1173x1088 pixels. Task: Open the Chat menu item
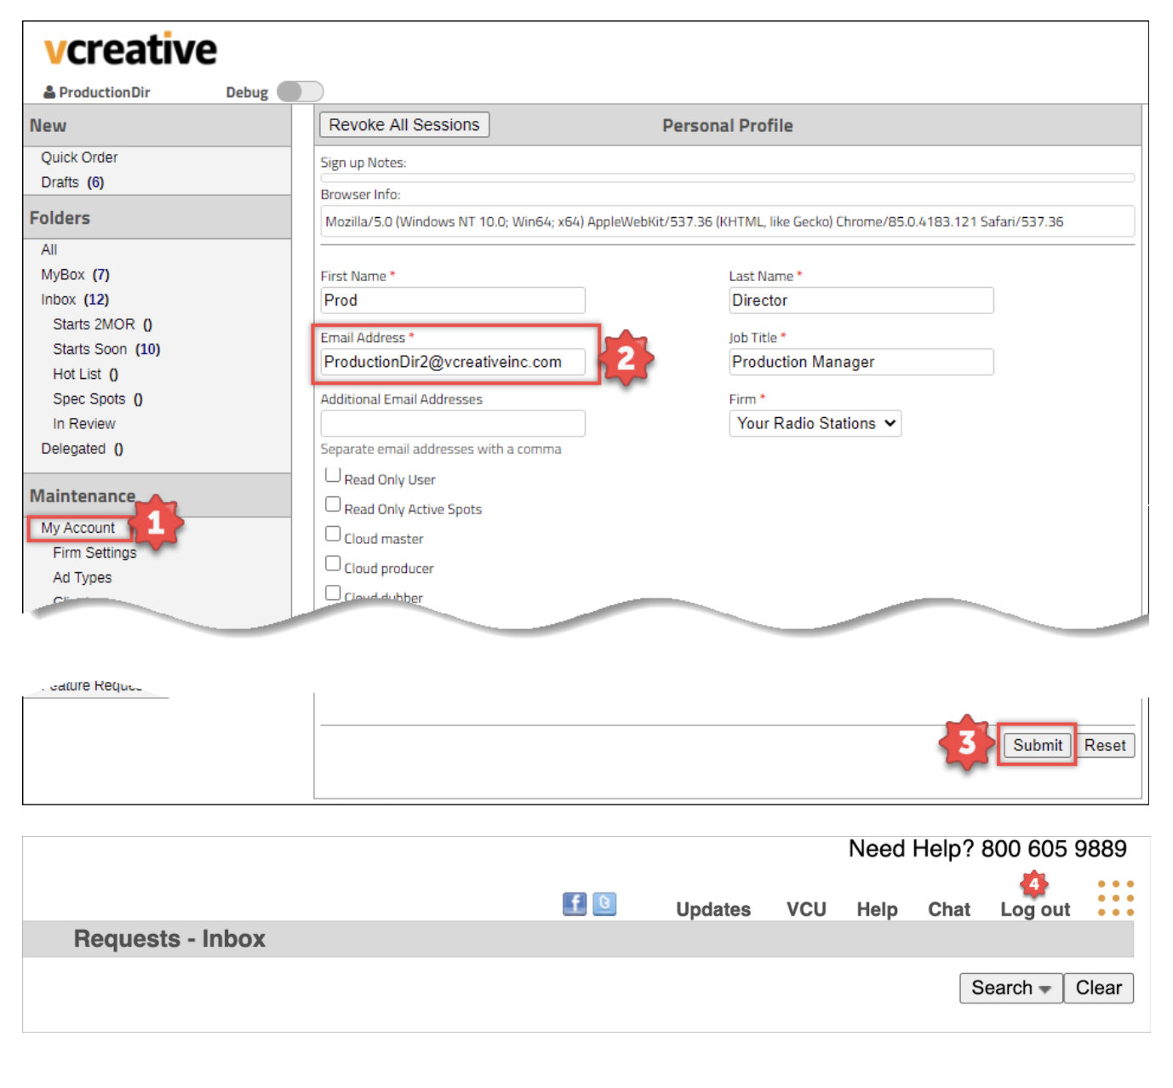pyautogui.click(x=949, y=909)
